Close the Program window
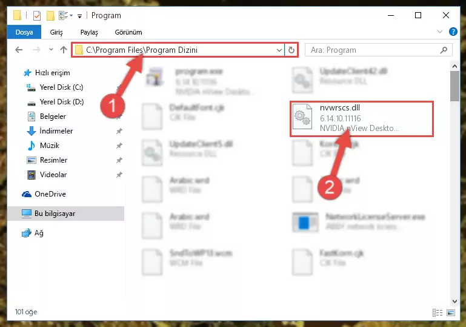This screenshot has width=466, height=327. [x=445, y=15]
